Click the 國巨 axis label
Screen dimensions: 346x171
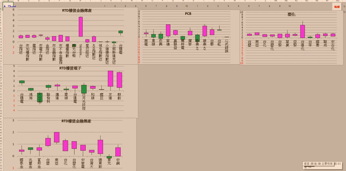[101, 96]
